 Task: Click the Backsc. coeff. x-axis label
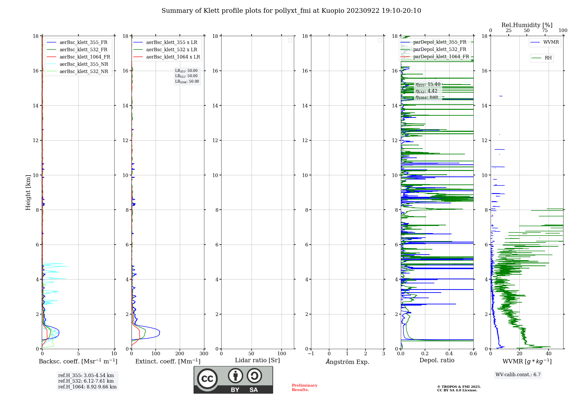point(78,361)
